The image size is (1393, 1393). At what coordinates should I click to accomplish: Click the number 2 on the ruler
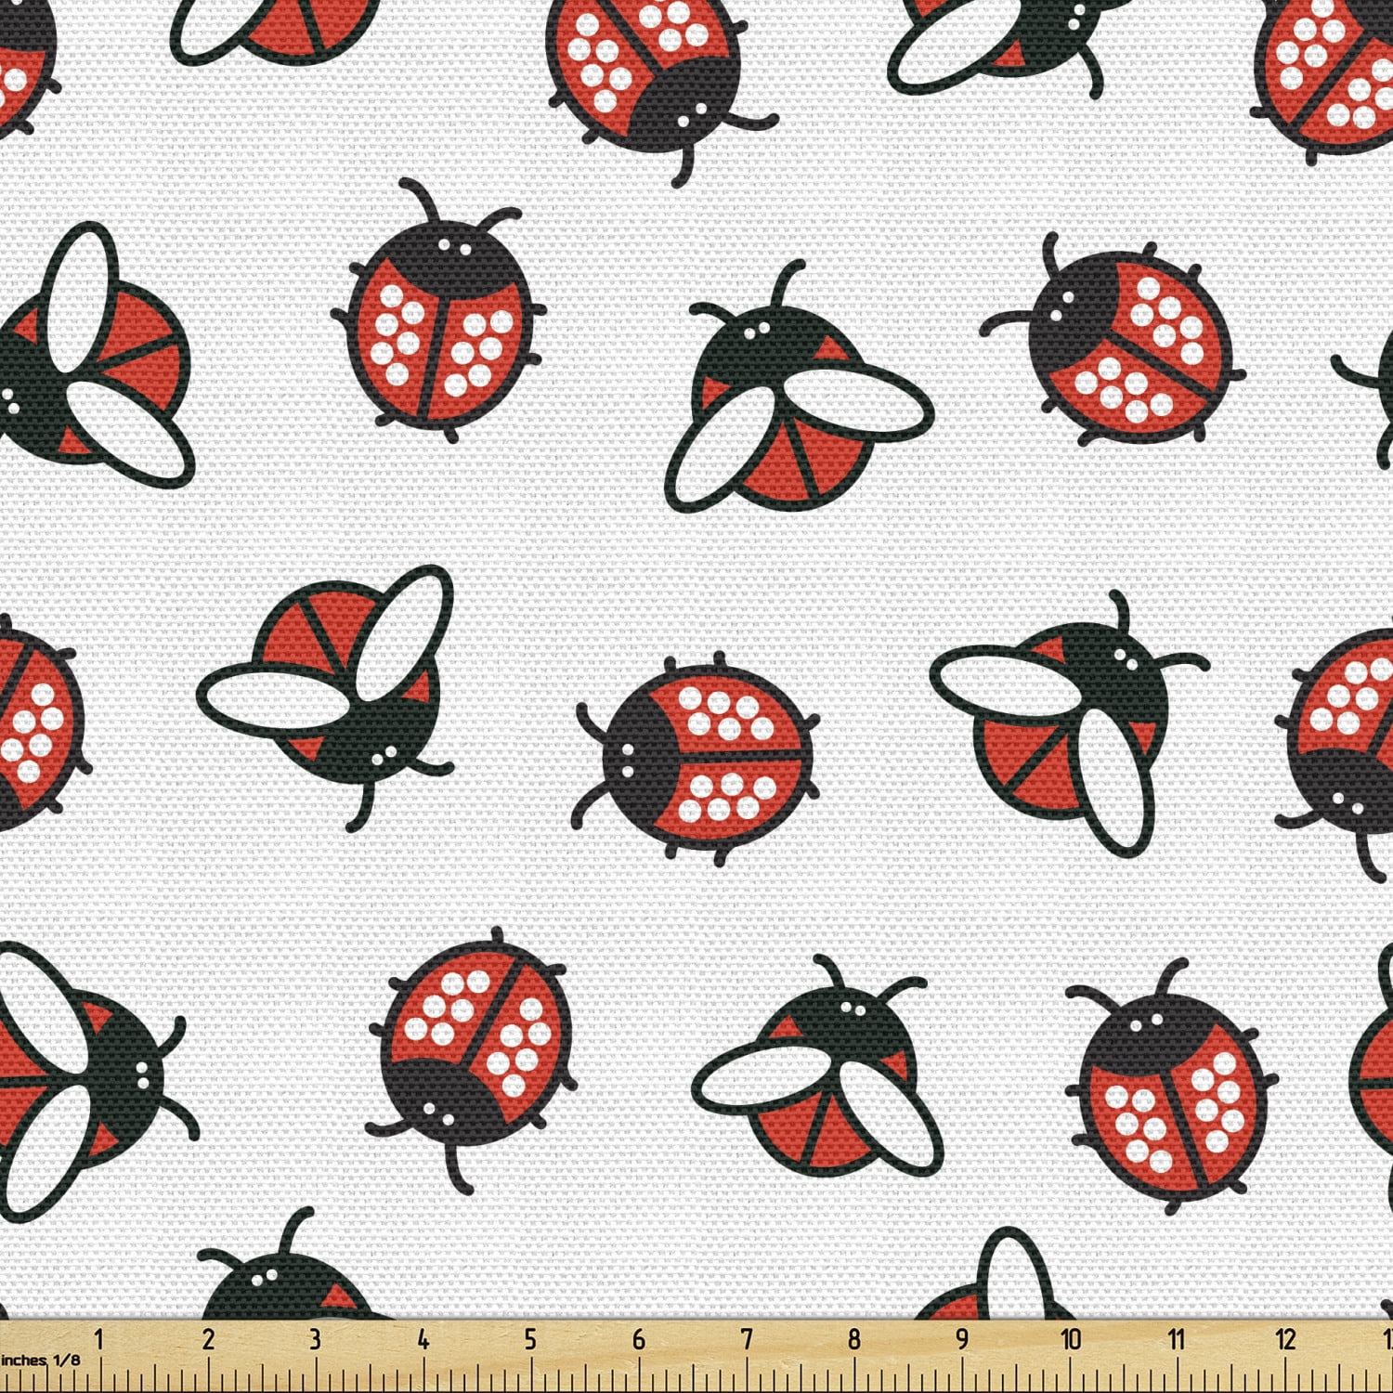207,1340
